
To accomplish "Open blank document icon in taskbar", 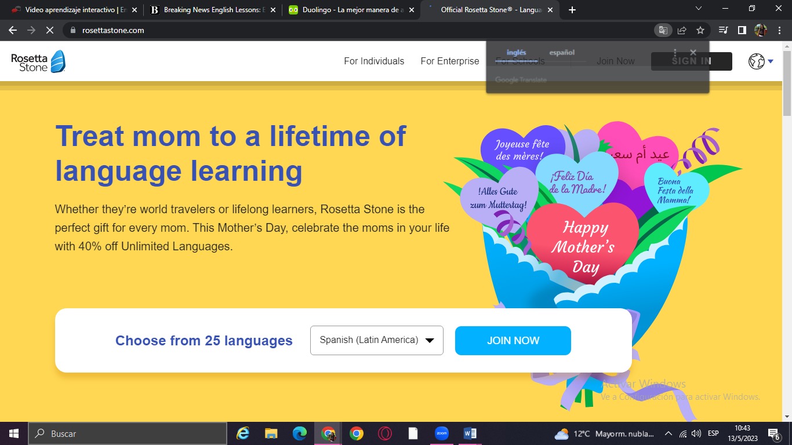I will click(413, 433).
